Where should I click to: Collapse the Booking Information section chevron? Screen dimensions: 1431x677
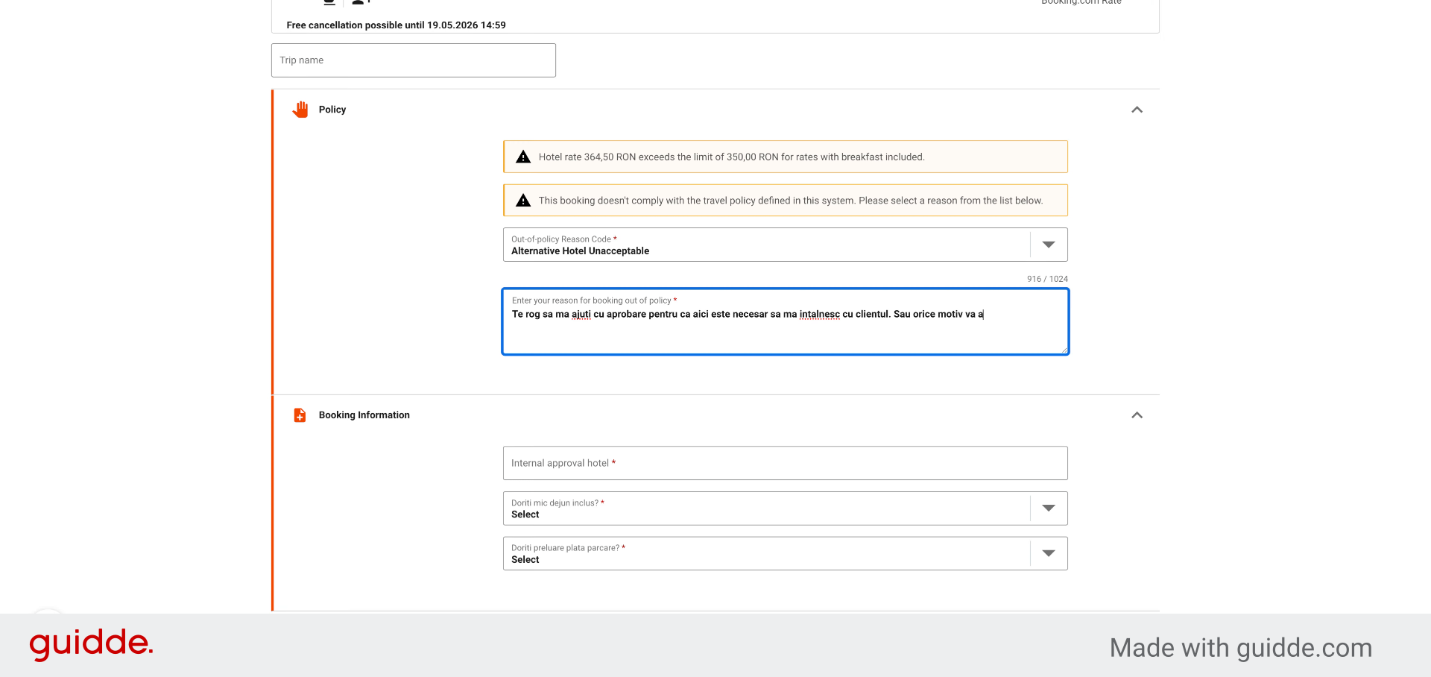1137,415
